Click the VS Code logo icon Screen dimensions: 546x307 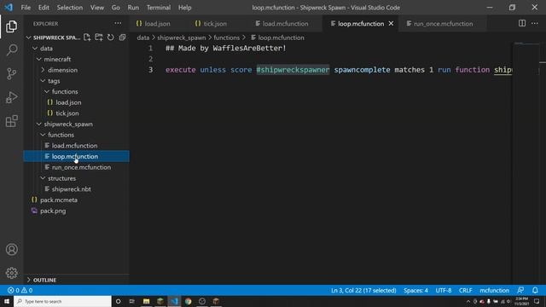[x=9, y=8]
